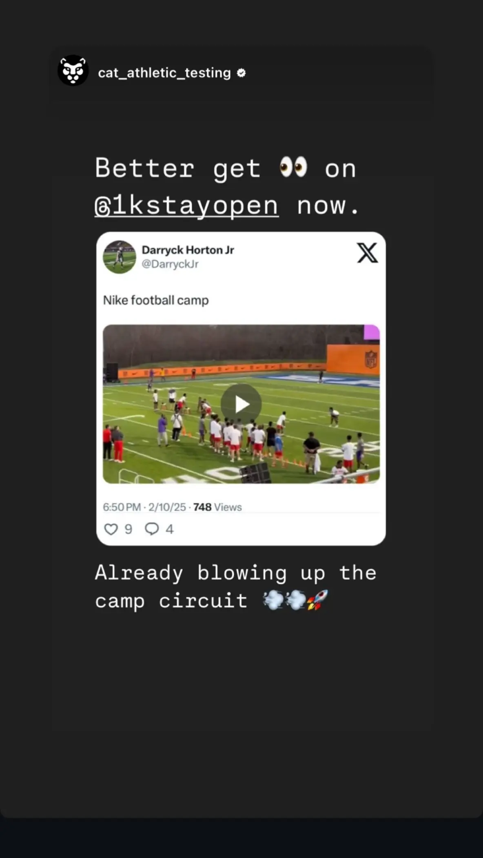This screenshot has width=483, height=858.
Task: Tap the pink square in the video corner
Action: click(x=372, y=332)
